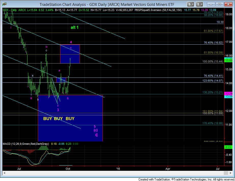The height and width of the screenshot is (181, 235).
Task: Click the '76.40% (14.41)' Fibonacci level label
Action: point(213,76)
